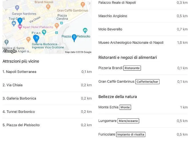
Task: Click map pin number 2
Action: (x=20, y=20)
